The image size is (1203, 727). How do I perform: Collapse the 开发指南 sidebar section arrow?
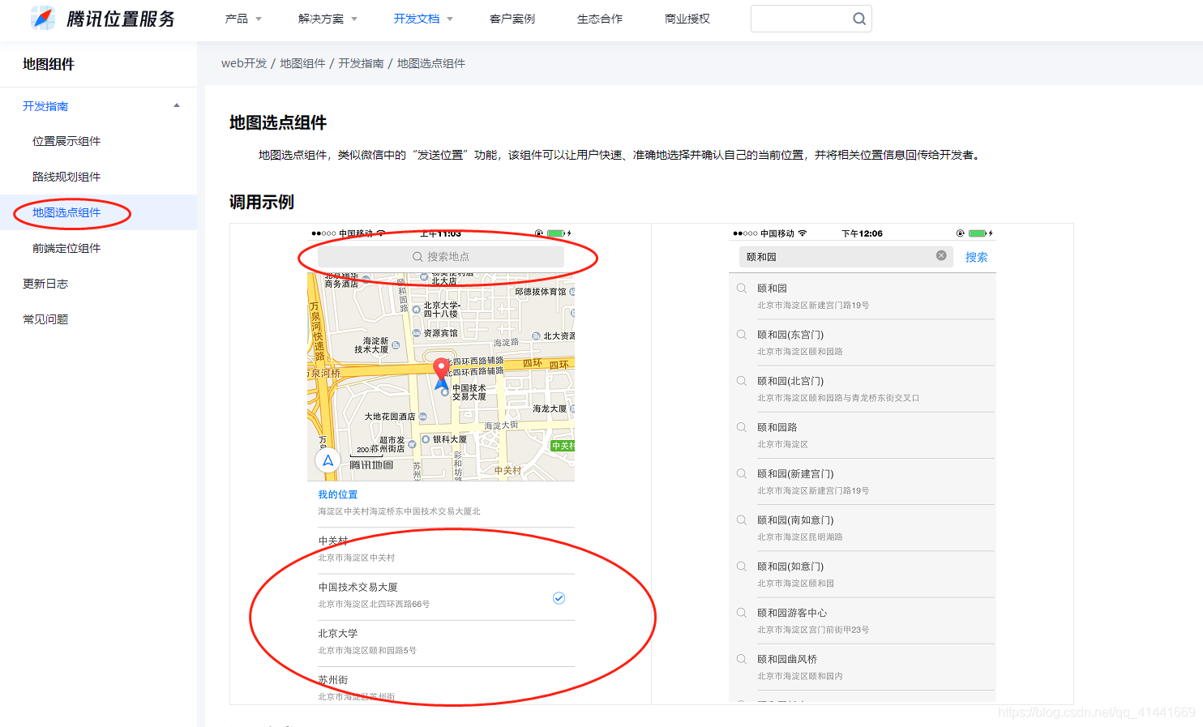(177, 105)
